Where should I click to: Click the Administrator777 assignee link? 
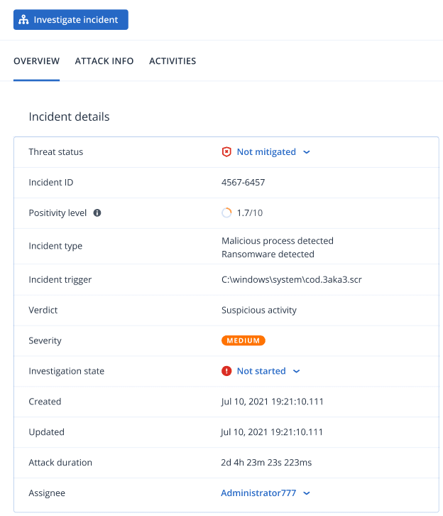pos(258,493)
